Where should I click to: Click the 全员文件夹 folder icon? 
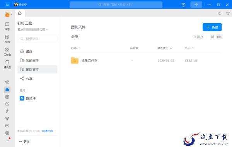click(x=75, y=60)
